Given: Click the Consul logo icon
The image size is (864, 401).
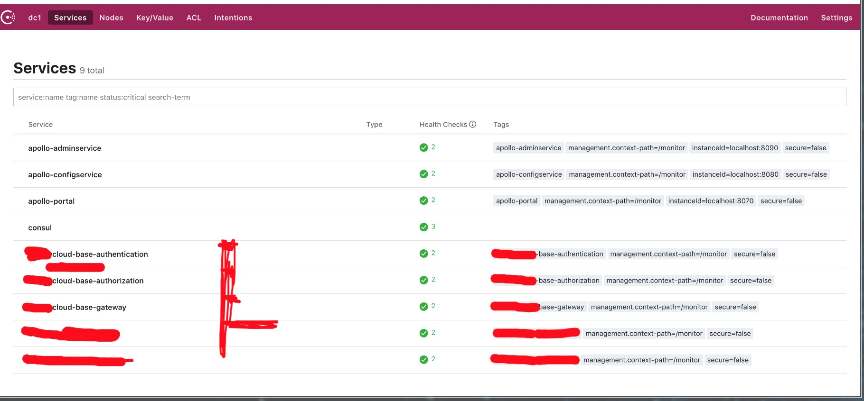Looking at the screenshot, I should [x=8, y=18].
